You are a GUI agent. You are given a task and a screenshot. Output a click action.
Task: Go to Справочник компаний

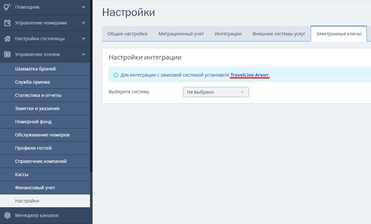point(45,161)
